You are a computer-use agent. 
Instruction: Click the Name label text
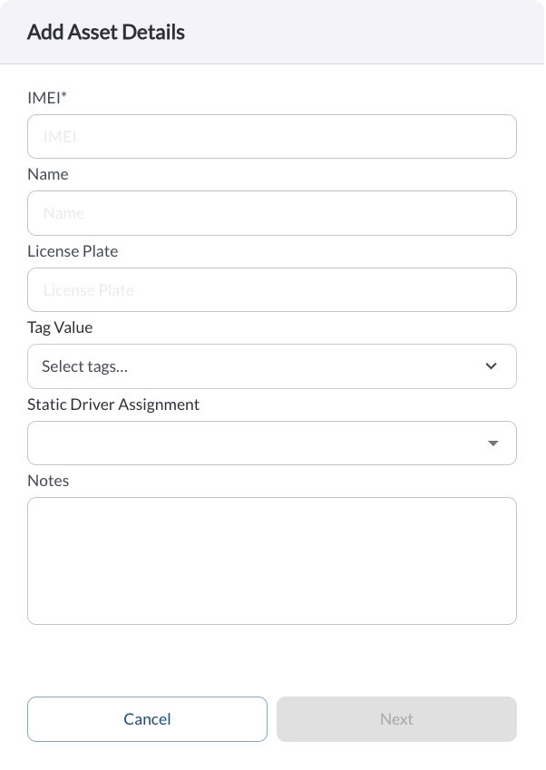(x=48, y=174)
